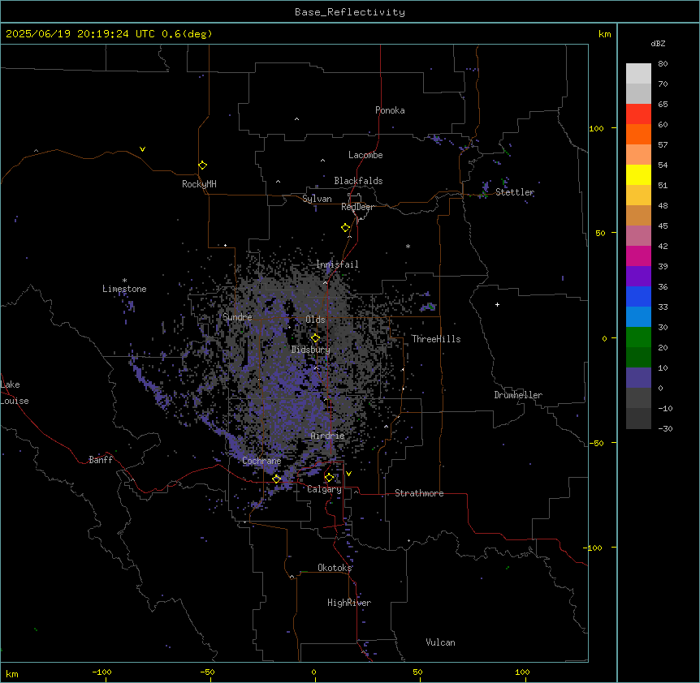Click the -100 tick on the horizontal km axis
The width and height of the screenshot is (700, 683).
[102, 672]
